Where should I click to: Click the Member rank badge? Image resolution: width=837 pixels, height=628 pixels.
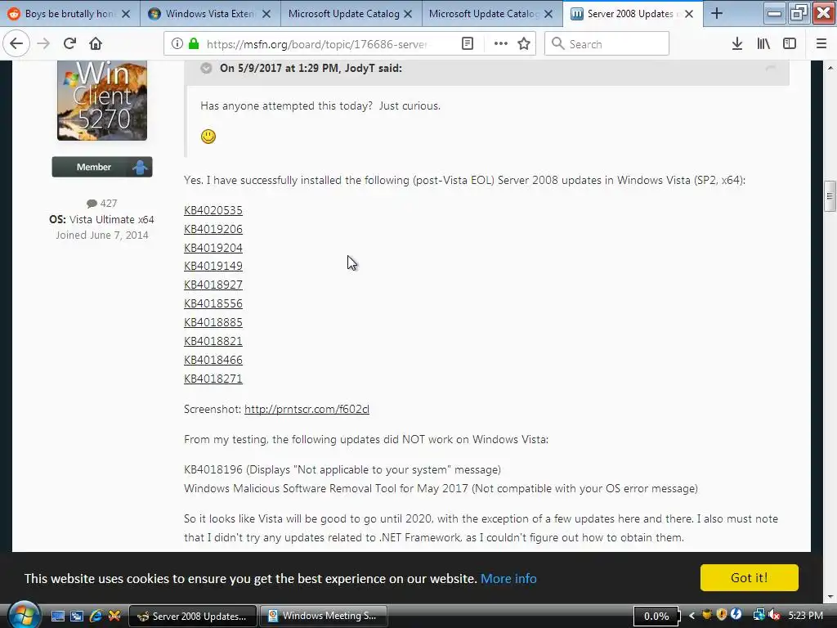click(102, 167)
